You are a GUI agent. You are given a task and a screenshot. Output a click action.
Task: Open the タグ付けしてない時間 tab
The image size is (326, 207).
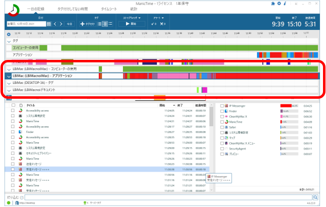pyautogui.click(x=72, y=9)
